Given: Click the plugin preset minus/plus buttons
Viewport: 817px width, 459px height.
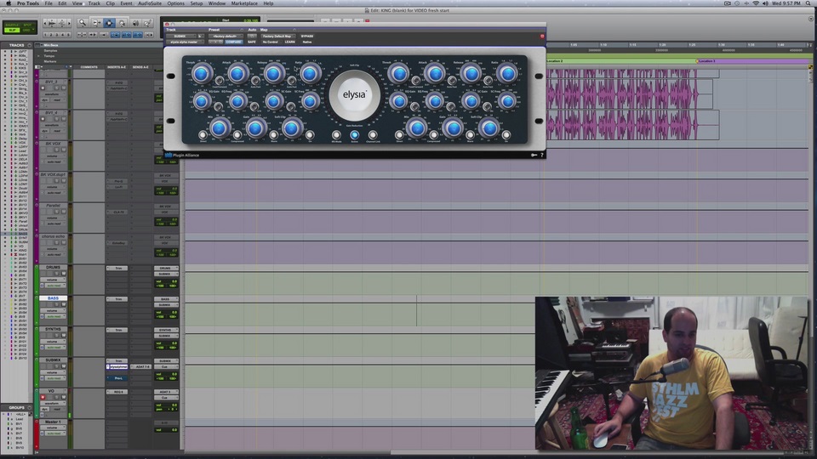Looking at the screenshot, I should click(215, 42).
